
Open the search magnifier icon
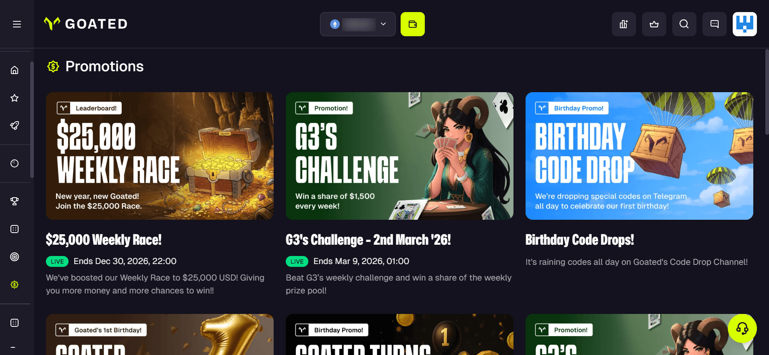click(684, 24)
